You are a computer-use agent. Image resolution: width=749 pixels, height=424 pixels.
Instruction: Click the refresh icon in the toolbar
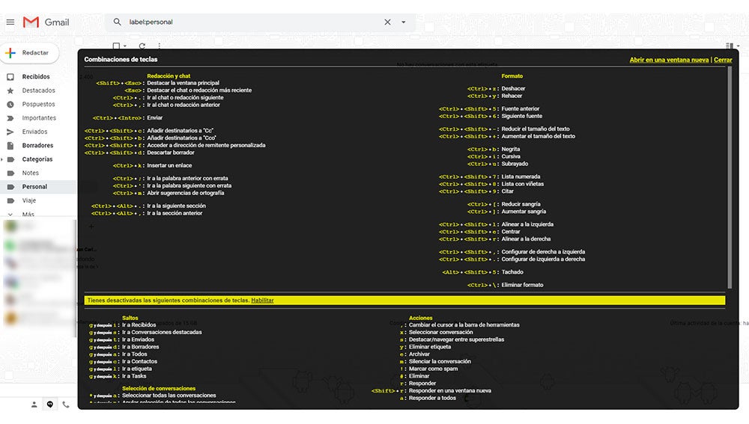(142, 46)
